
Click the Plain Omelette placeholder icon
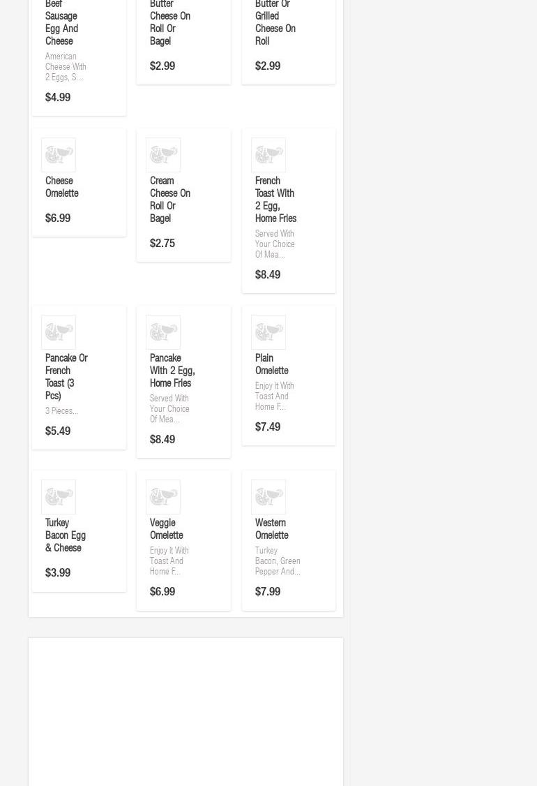click(268, 332)
